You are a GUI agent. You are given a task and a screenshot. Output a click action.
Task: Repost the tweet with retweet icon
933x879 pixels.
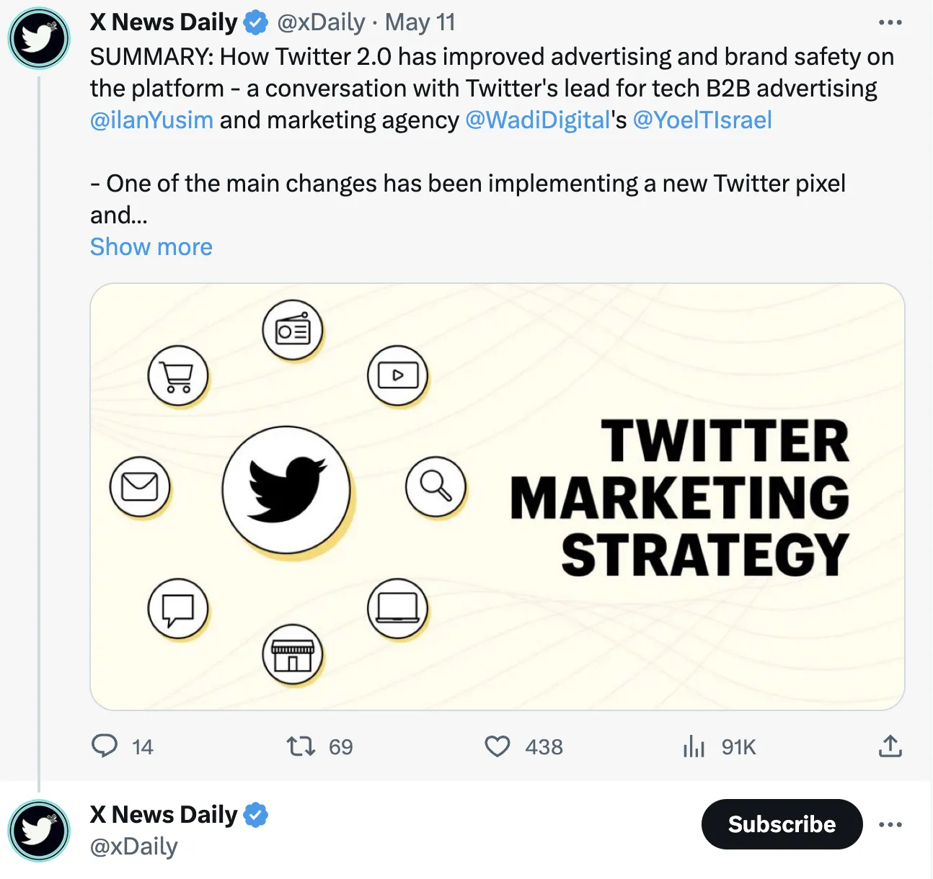pyautogui.click(x=301, y=746)
